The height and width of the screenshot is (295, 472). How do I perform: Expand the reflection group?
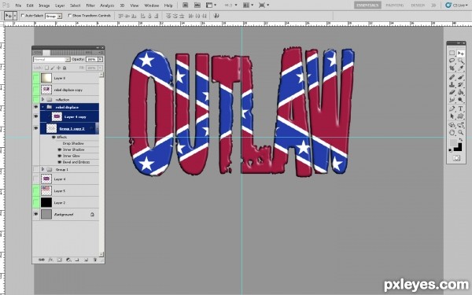(x=42, y=99)
